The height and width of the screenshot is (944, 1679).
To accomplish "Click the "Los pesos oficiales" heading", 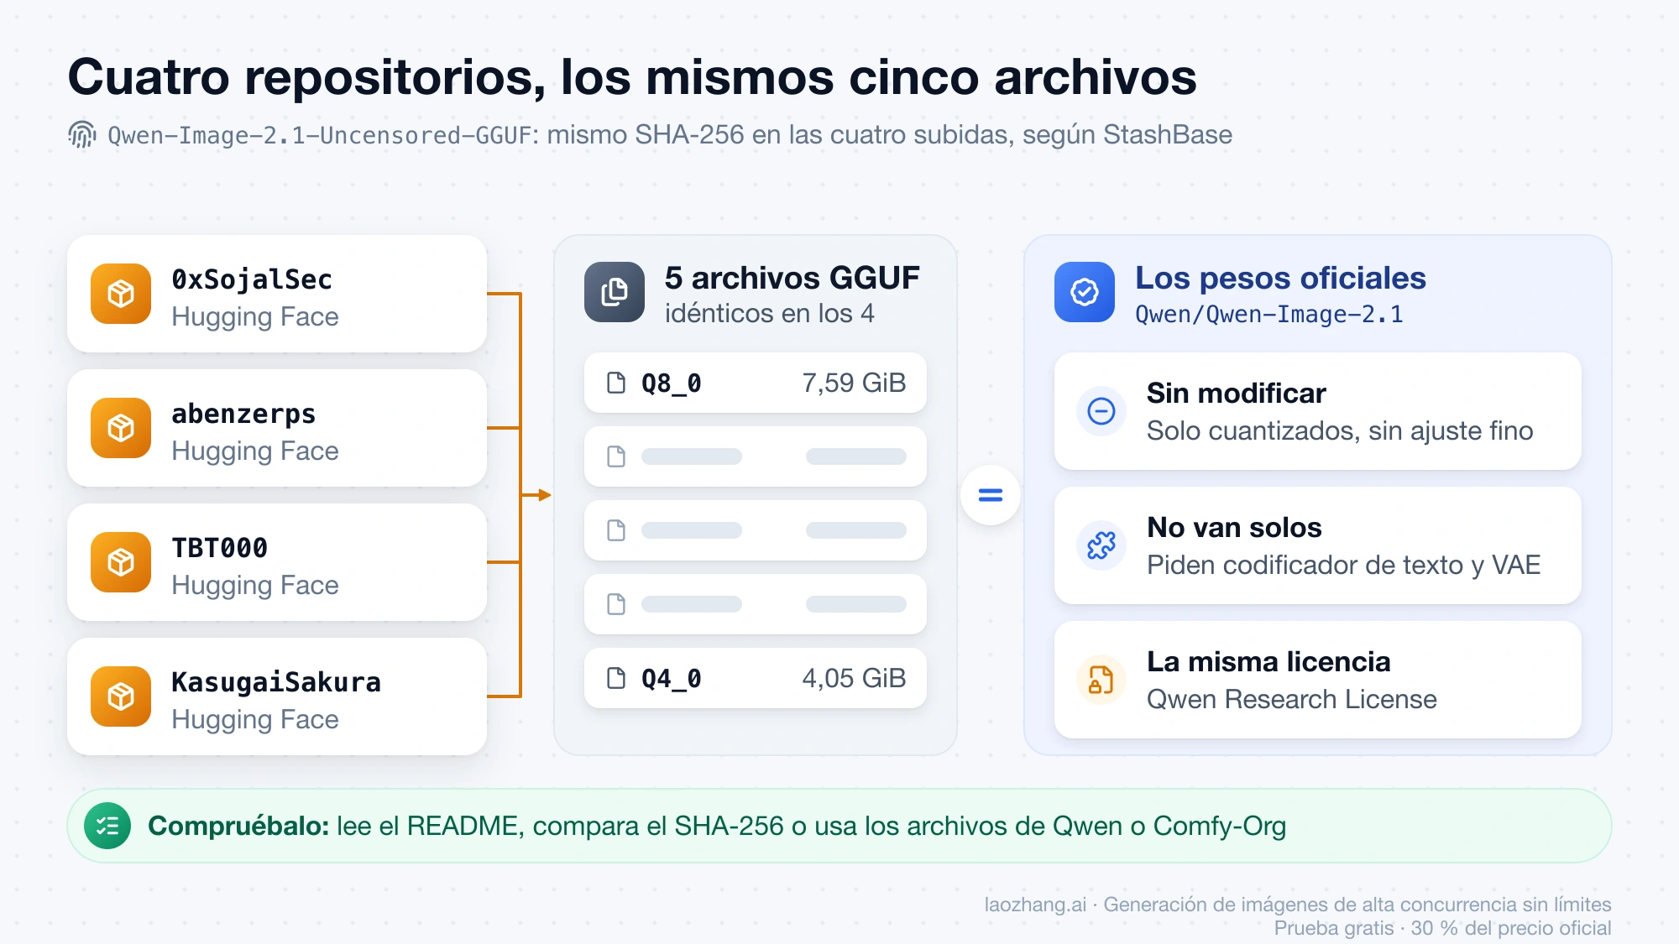I will tap(1280, 278).
